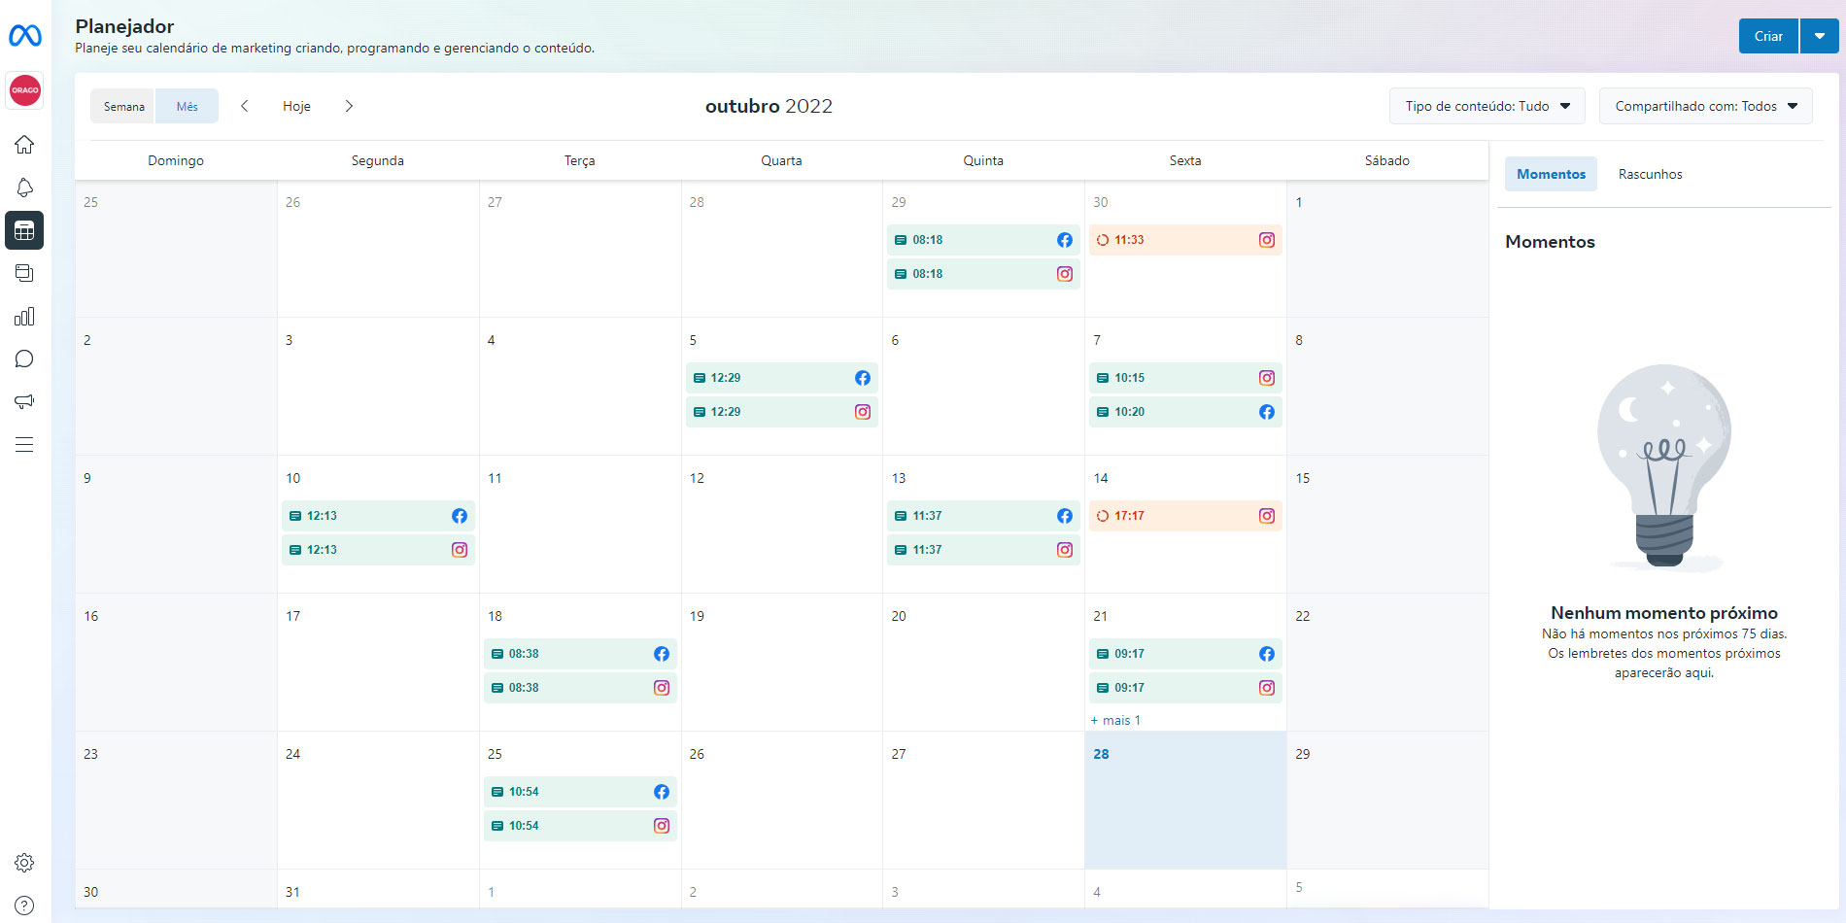Open the Content section from the sidebar
Screen dimensions: 1846x923
[x=24, y=273]
